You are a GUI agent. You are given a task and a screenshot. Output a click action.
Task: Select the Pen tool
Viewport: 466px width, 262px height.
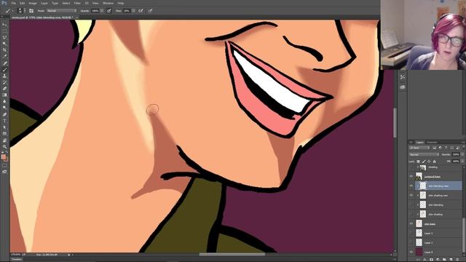tap(4, 114)
